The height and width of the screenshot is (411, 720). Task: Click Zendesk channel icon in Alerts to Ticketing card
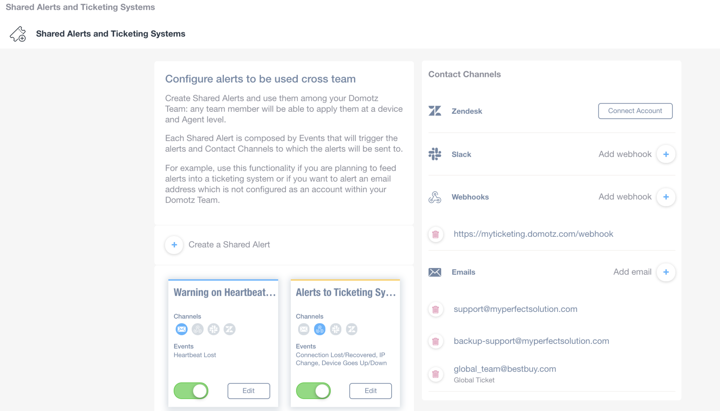coord(352,329)
